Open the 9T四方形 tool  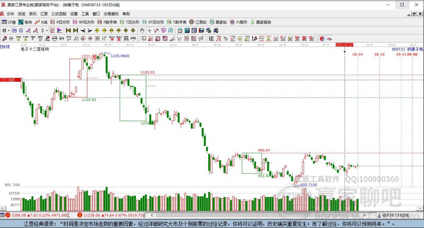pos(153,22)
